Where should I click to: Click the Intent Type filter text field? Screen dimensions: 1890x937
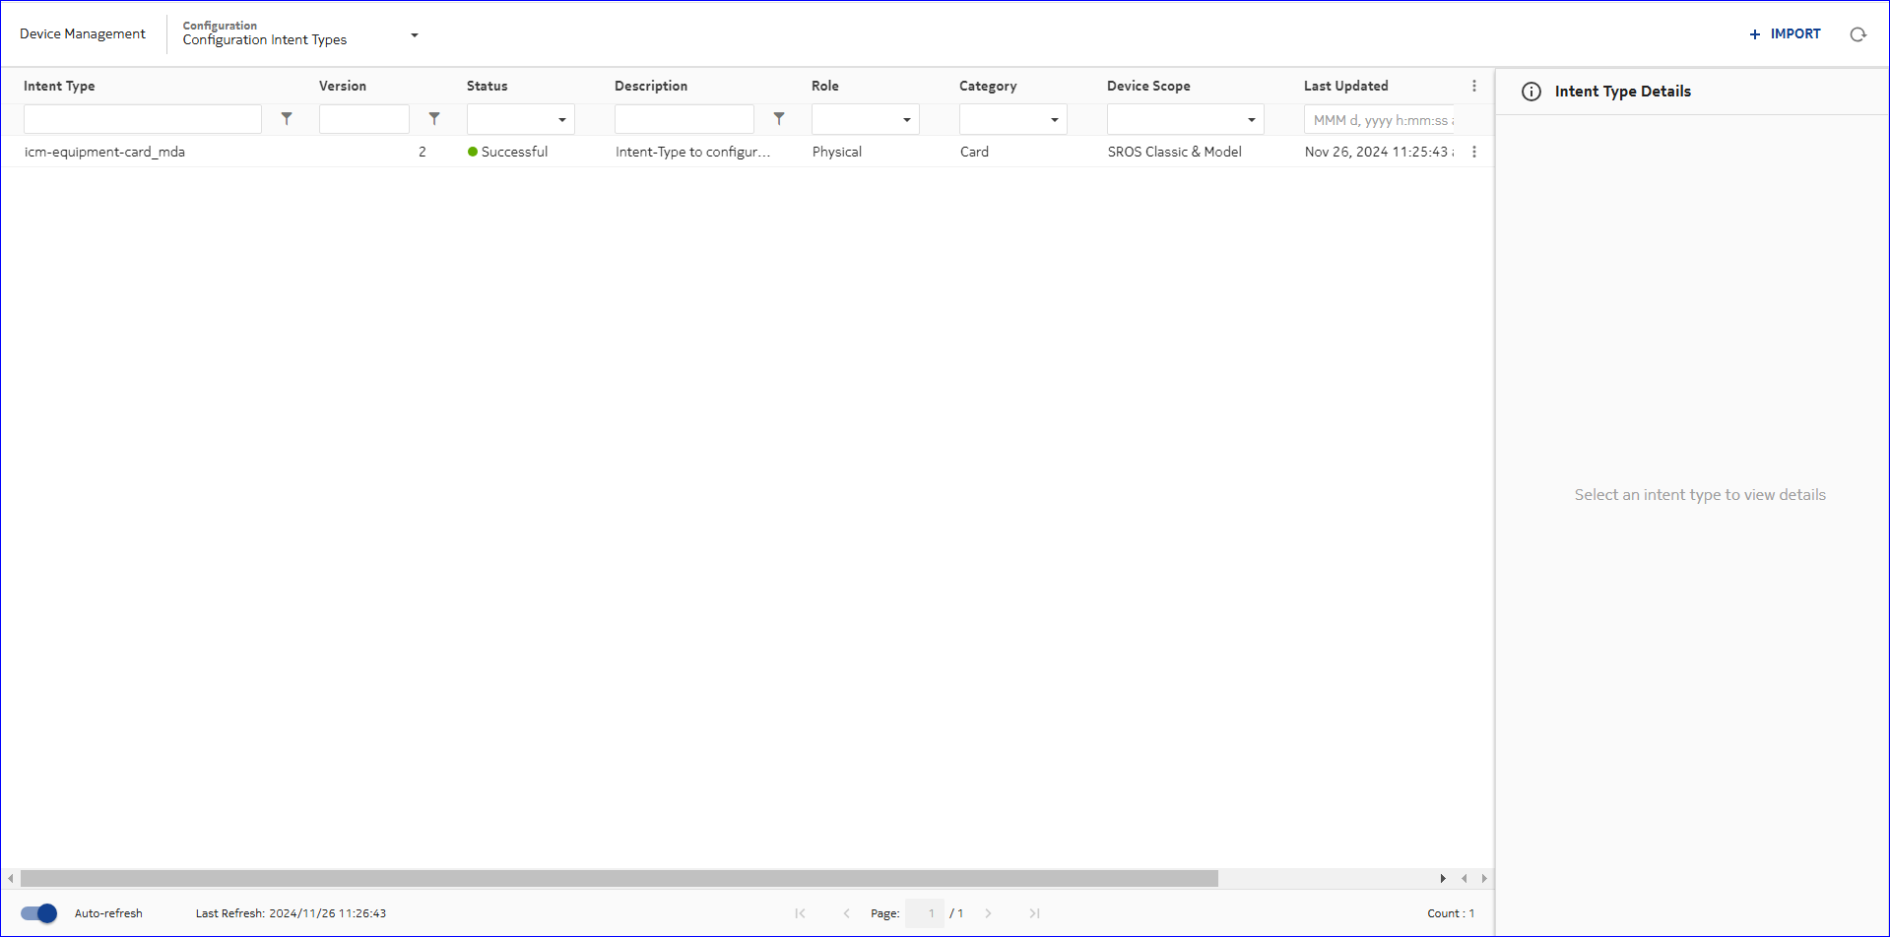click(143, 119)
